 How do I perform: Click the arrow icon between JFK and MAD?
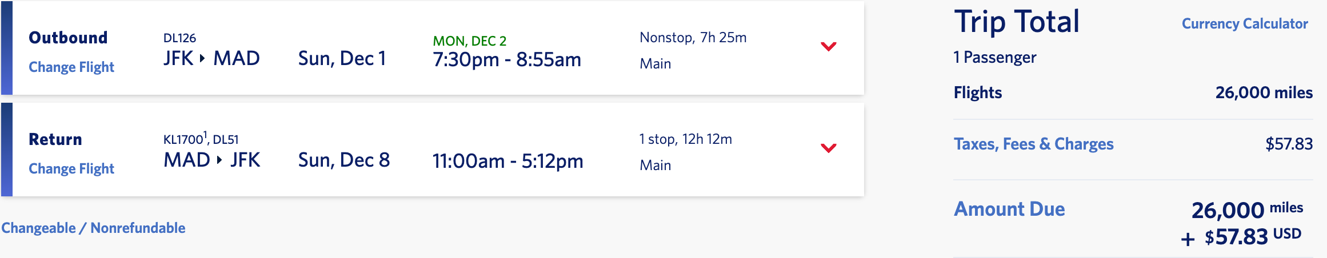tap(202, 58)
